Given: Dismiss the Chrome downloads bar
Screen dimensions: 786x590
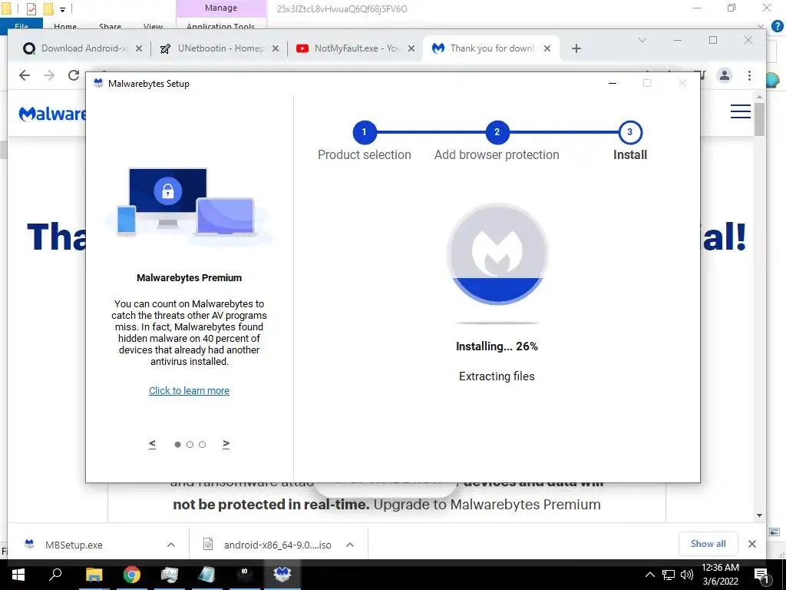Looking at the screenshot, I should coord(752,544).
